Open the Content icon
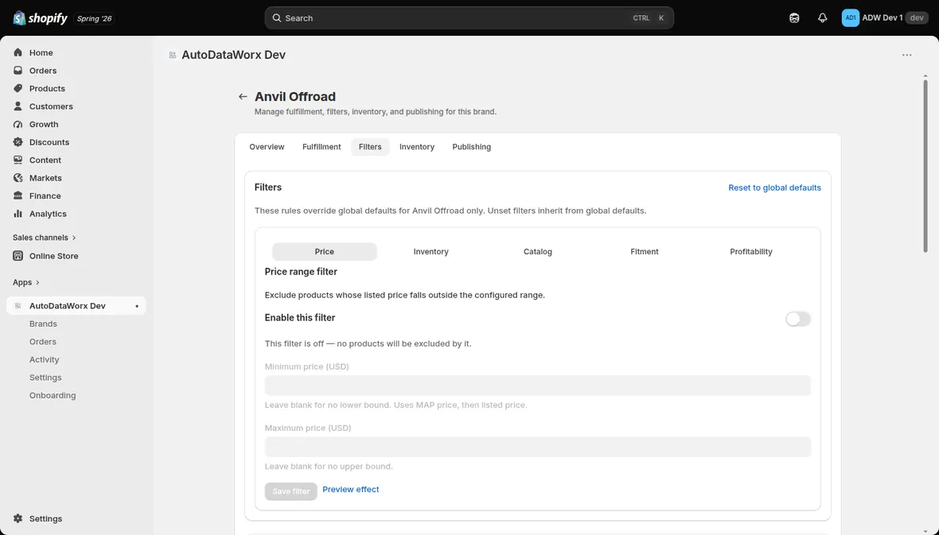 (x=18, y=161)
